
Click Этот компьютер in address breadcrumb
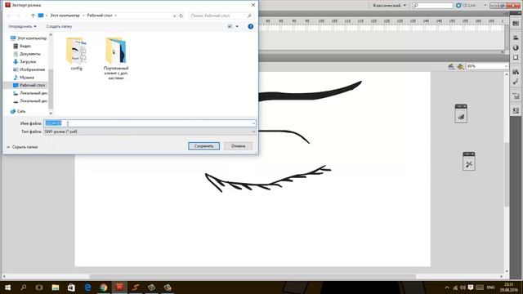(65, 16)
